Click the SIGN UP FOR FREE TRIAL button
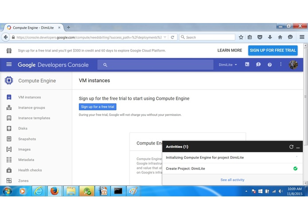This screenshot has width=308, height=219. [x=273, y=51]
